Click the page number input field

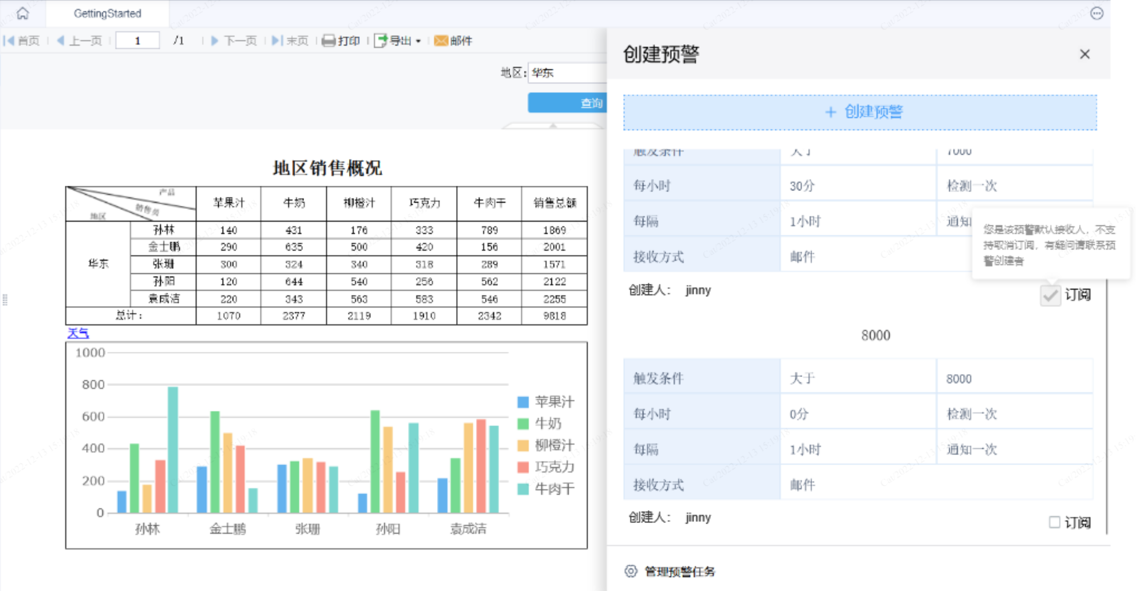tap(137, 41)
